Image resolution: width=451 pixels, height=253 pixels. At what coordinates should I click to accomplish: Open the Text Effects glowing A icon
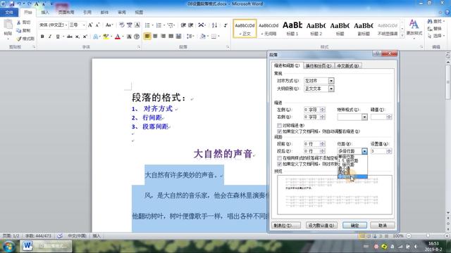click(x=96, y=37)
